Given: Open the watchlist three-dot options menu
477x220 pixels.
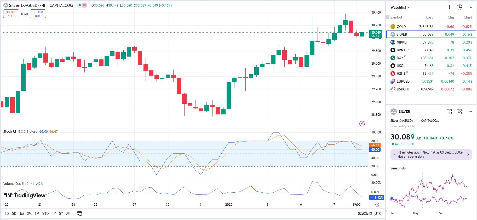Looking at the screenshot, I should click(x=469, y=7).
